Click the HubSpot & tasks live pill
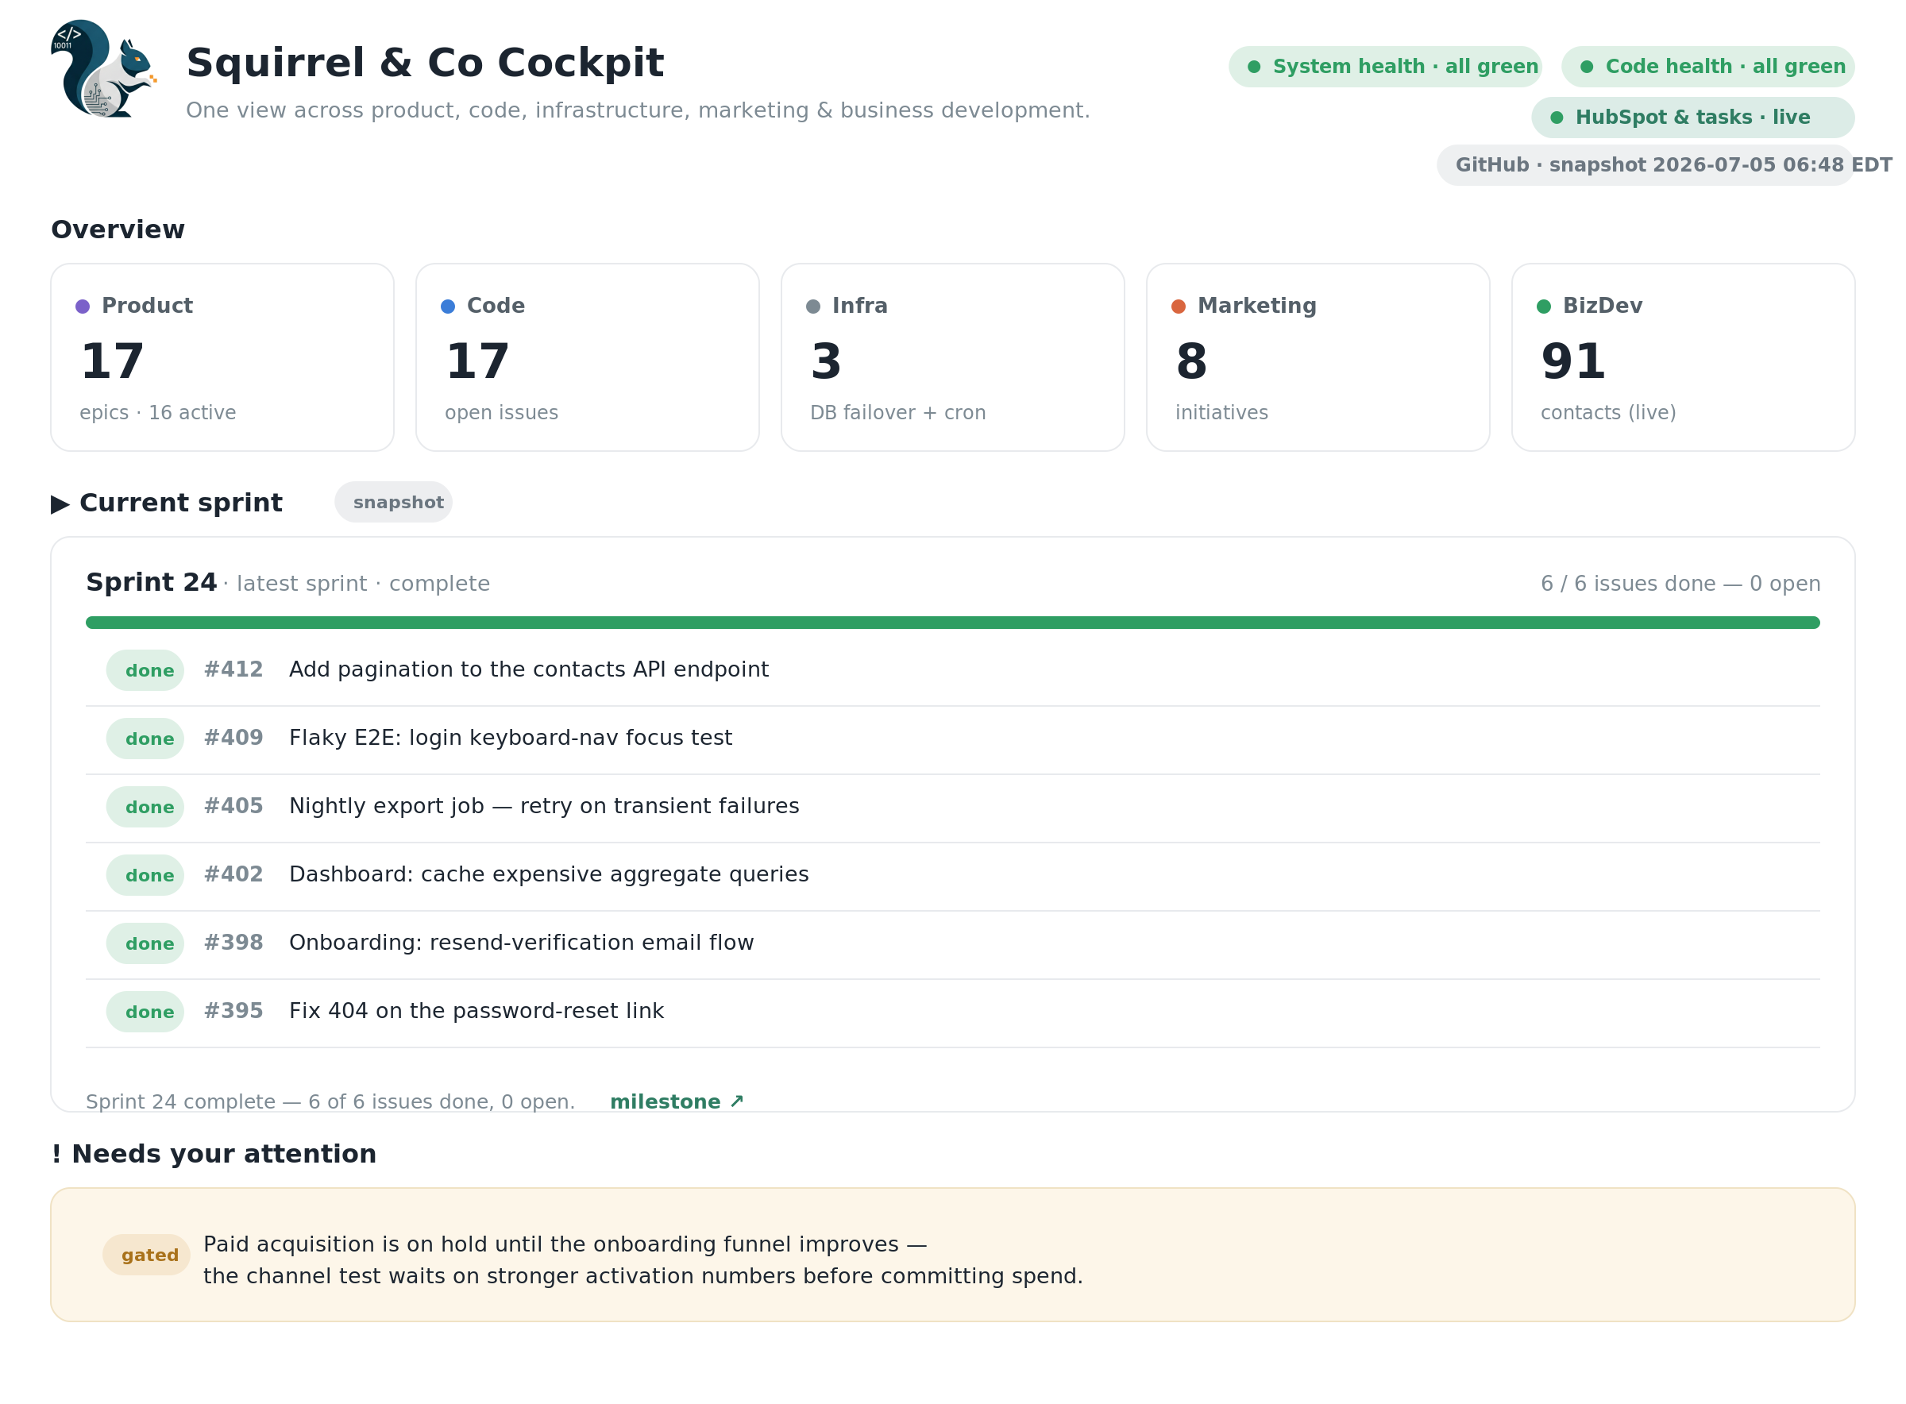 tap(1692, 118)
